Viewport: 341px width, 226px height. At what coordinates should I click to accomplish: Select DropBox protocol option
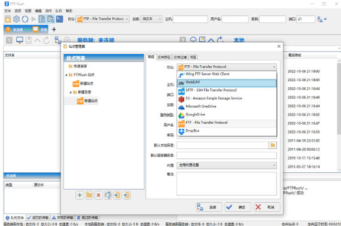pos(227,132)
